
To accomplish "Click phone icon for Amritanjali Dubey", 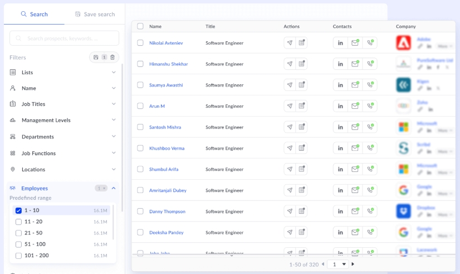I will [370, 190].
